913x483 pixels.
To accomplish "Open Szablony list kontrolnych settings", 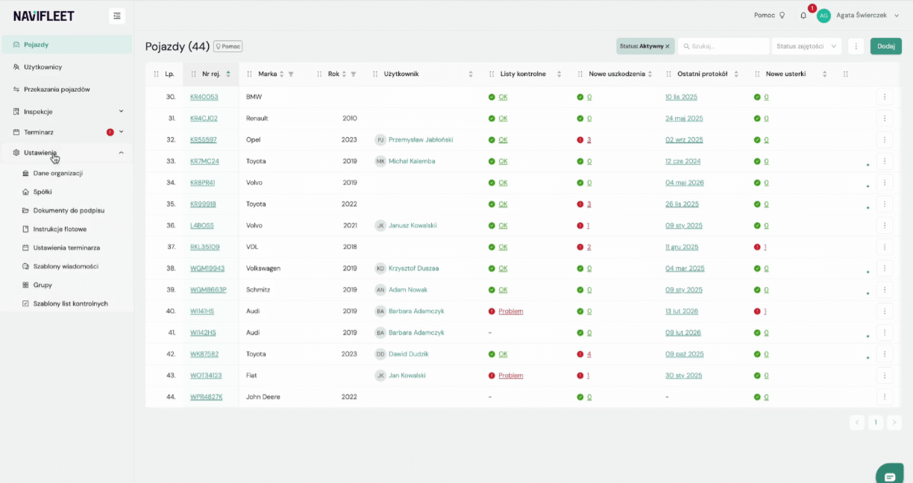I will pos(70,303).
